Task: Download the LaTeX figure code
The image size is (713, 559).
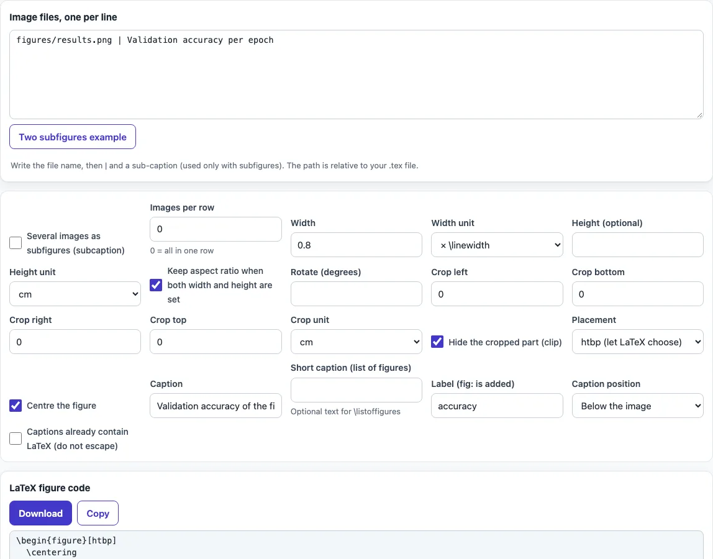Action: tap(40, 513)
